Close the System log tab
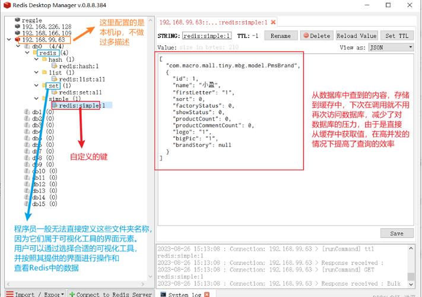 (207, 294)
